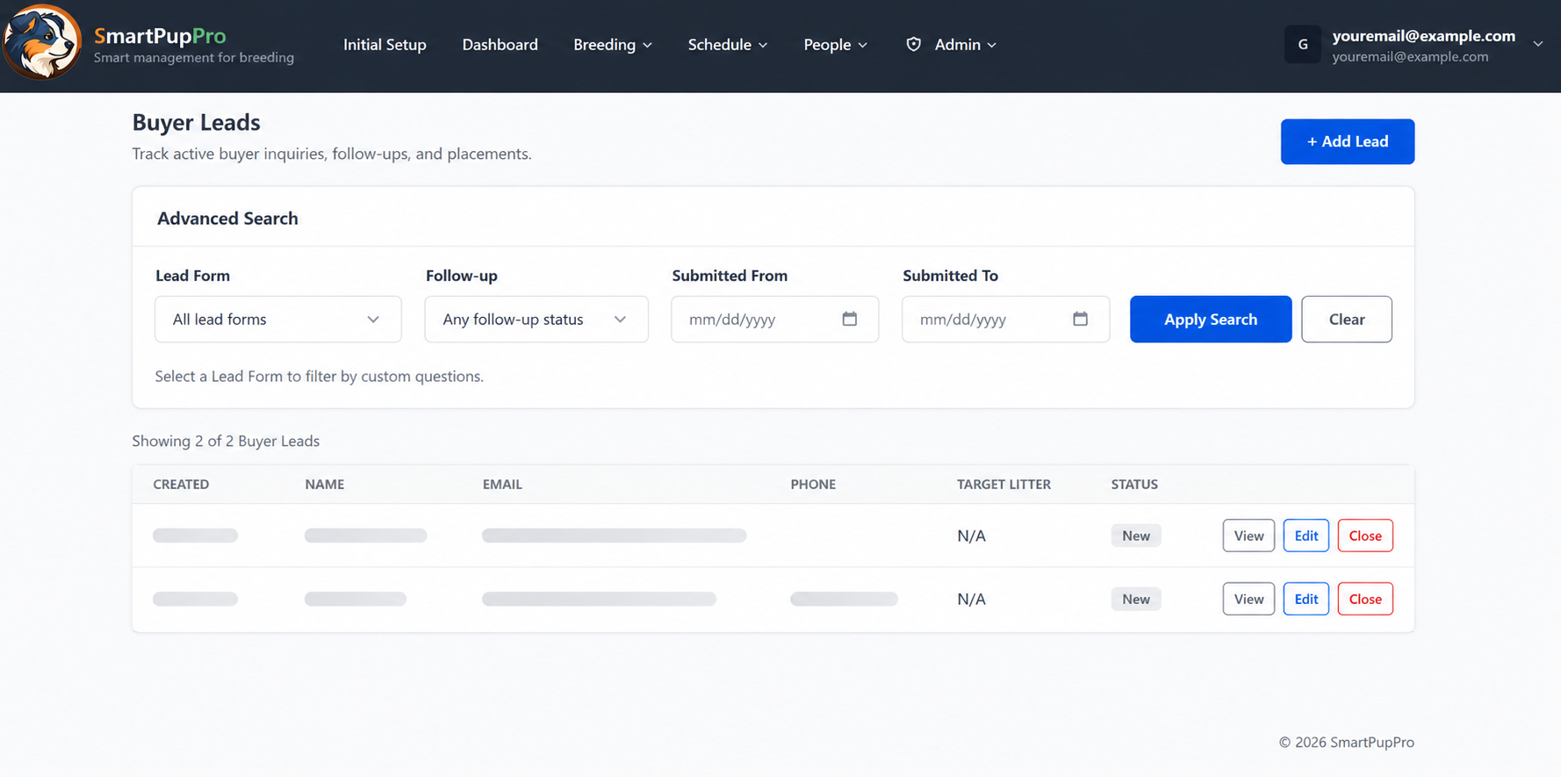Viewport: 1561px width, 777px height.
Task: Go to the Dashboard page
Action: (500, 45)
